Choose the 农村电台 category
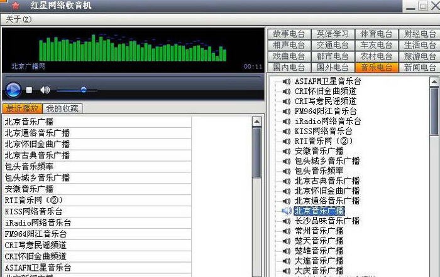The width and height of the screenshot is (440, 277). pyautogui.click(x=377, y=56)
